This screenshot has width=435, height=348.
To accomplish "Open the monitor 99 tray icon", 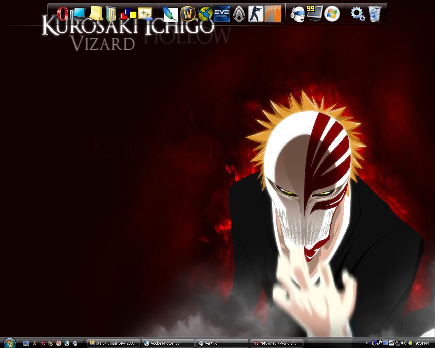I will pos(398,343).
